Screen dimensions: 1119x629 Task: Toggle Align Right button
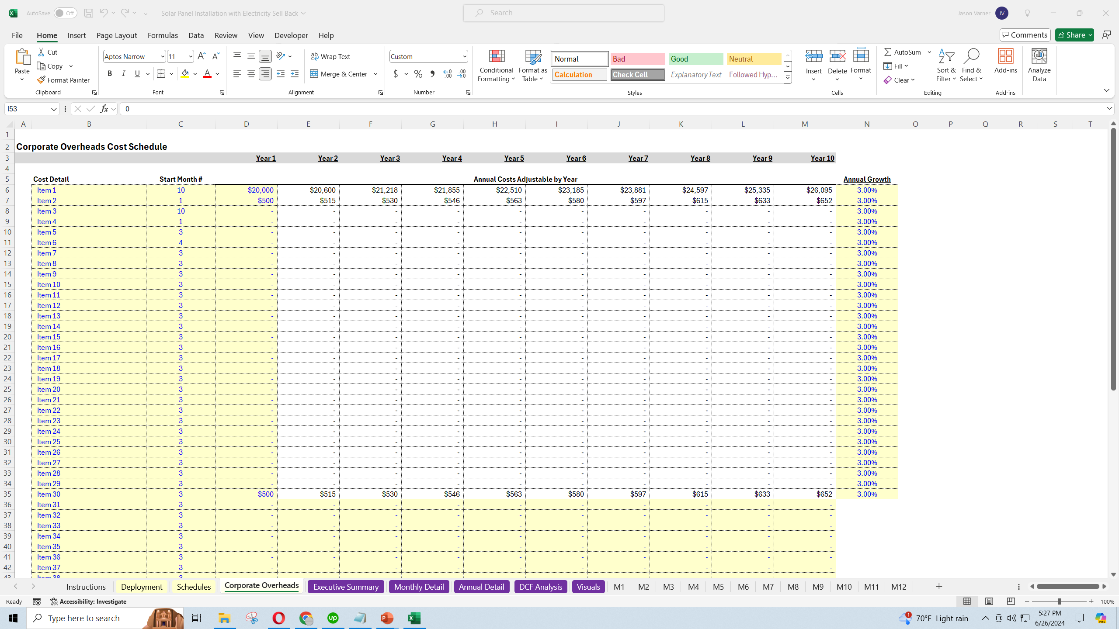coord(265,74)
